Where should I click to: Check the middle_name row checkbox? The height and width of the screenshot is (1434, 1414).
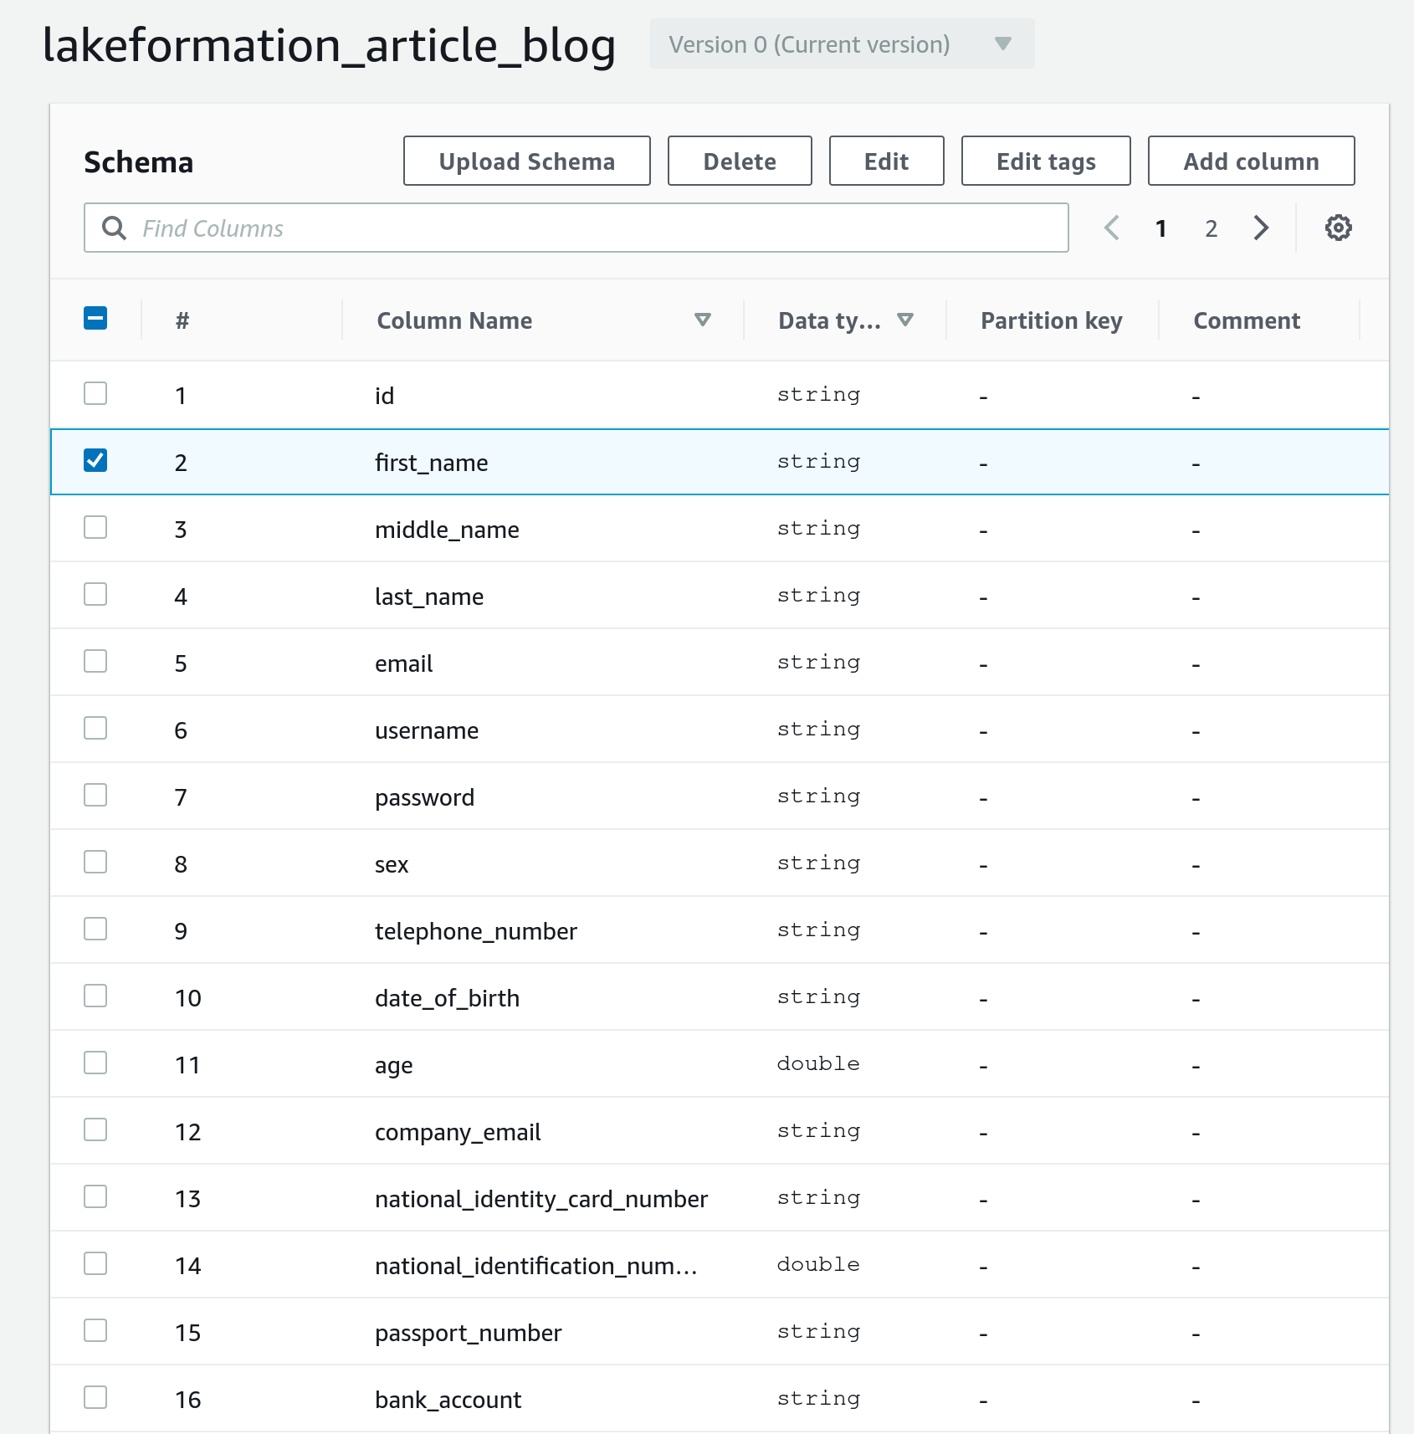(95, 527)
